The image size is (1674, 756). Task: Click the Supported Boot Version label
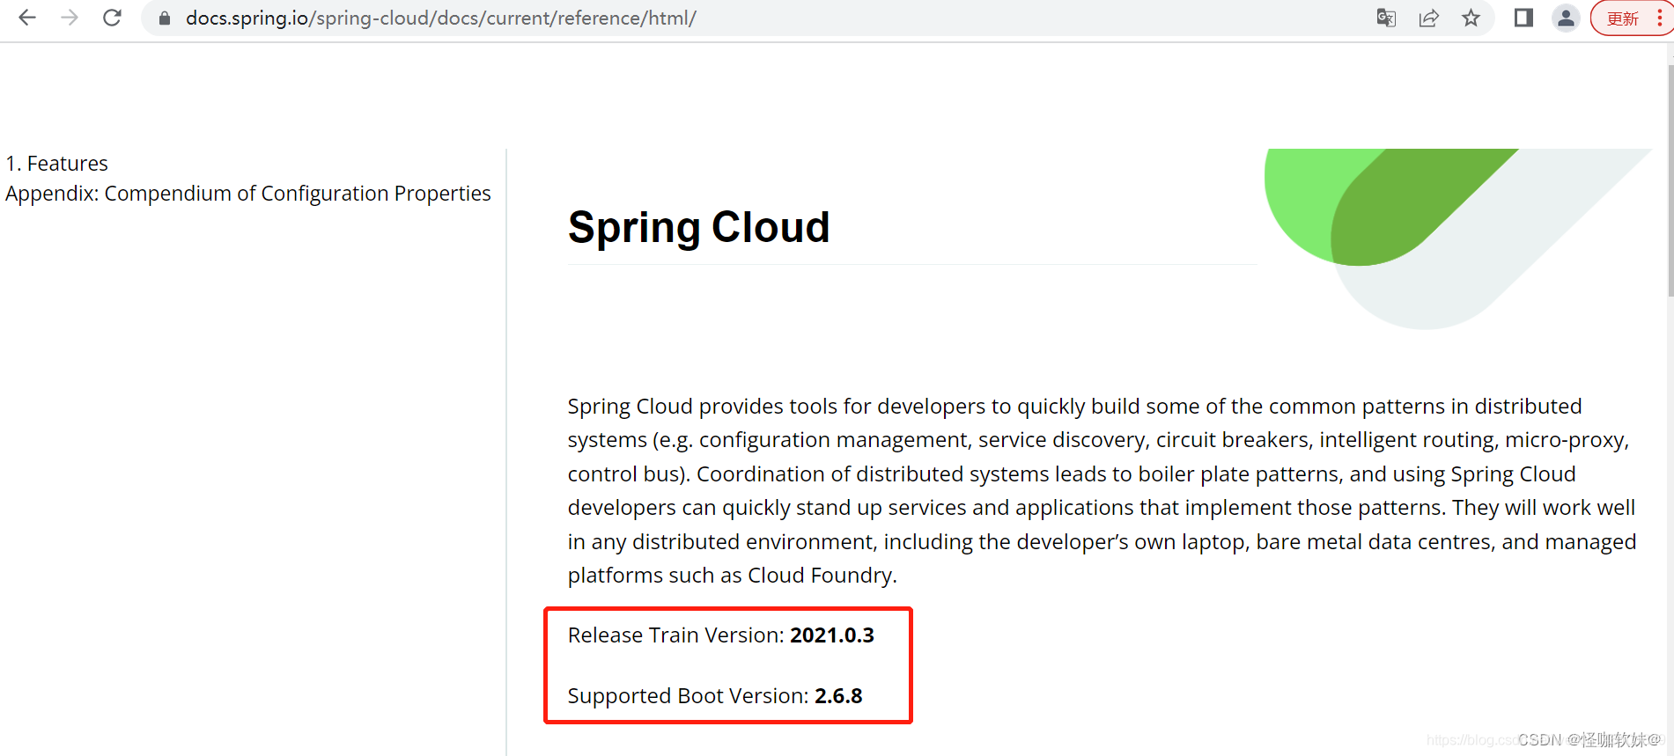[x=688, y=696]
